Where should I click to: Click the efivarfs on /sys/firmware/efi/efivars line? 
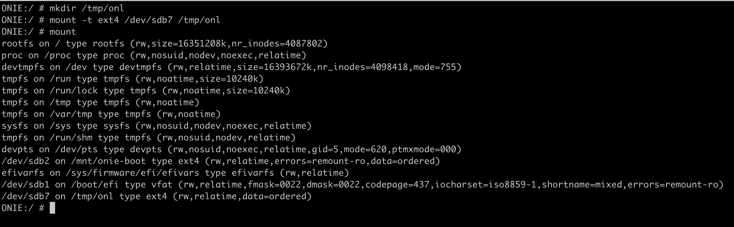click(x=175, y=173)
